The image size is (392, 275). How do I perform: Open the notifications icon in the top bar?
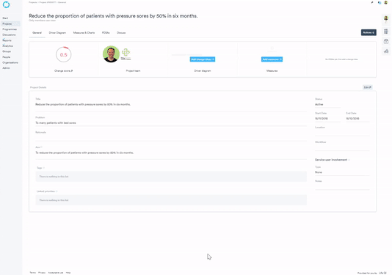pyautogui.click(x=380, y=2)
